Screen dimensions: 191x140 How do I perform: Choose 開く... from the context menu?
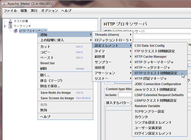tap(65, 75)
